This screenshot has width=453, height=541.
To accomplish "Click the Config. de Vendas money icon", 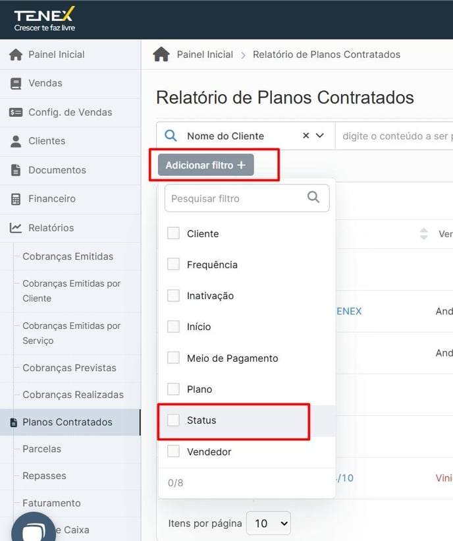I will tap(16, 112).
